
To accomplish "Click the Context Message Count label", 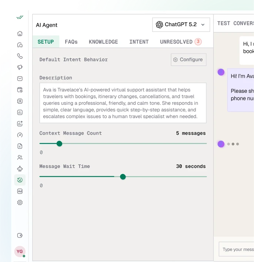I will [x=71, y=133].
